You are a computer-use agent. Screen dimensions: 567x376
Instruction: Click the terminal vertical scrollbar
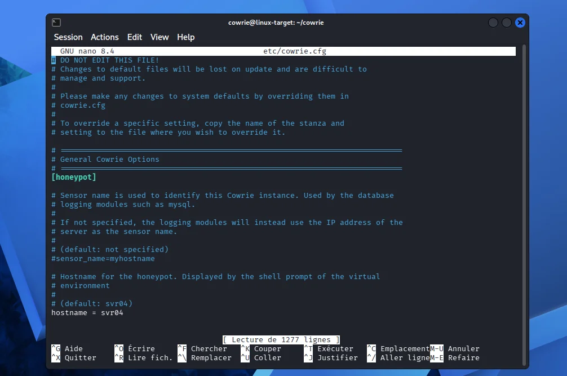(x=524, y=205)
